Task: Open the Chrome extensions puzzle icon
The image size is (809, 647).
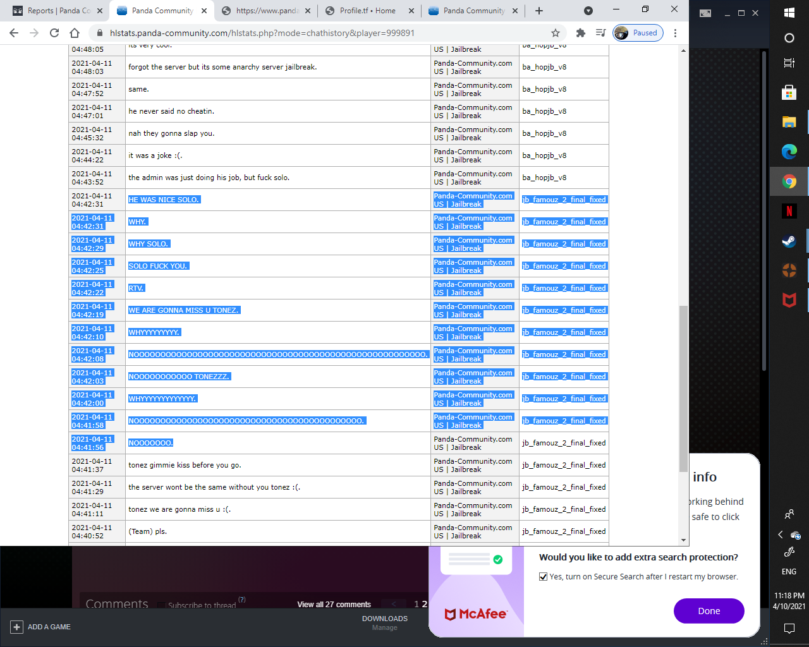Action: point(580,33)
